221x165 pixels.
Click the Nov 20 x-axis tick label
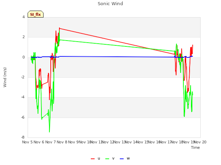click(x=200, y=142)
